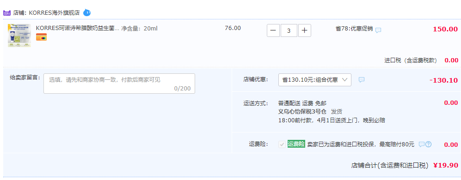This screenshot has height=180, width=461.
Task: Click the comment bubble next to 店铺优惠
Action: (362, 79)
